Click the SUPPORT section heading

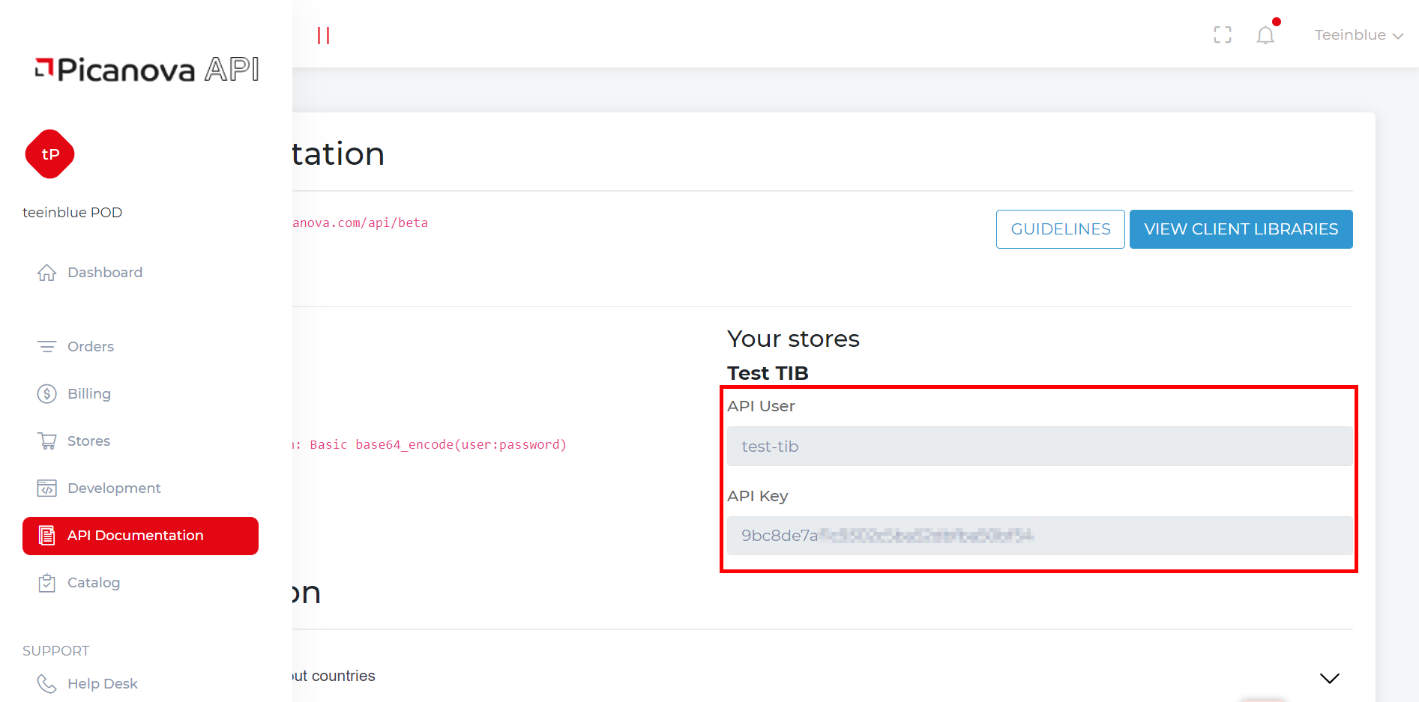pos(55,651)
